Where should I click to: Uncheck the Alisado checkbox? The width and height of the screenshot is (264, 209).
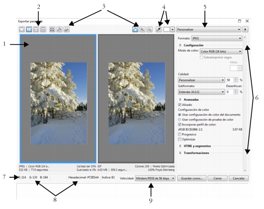click(180, 105)
